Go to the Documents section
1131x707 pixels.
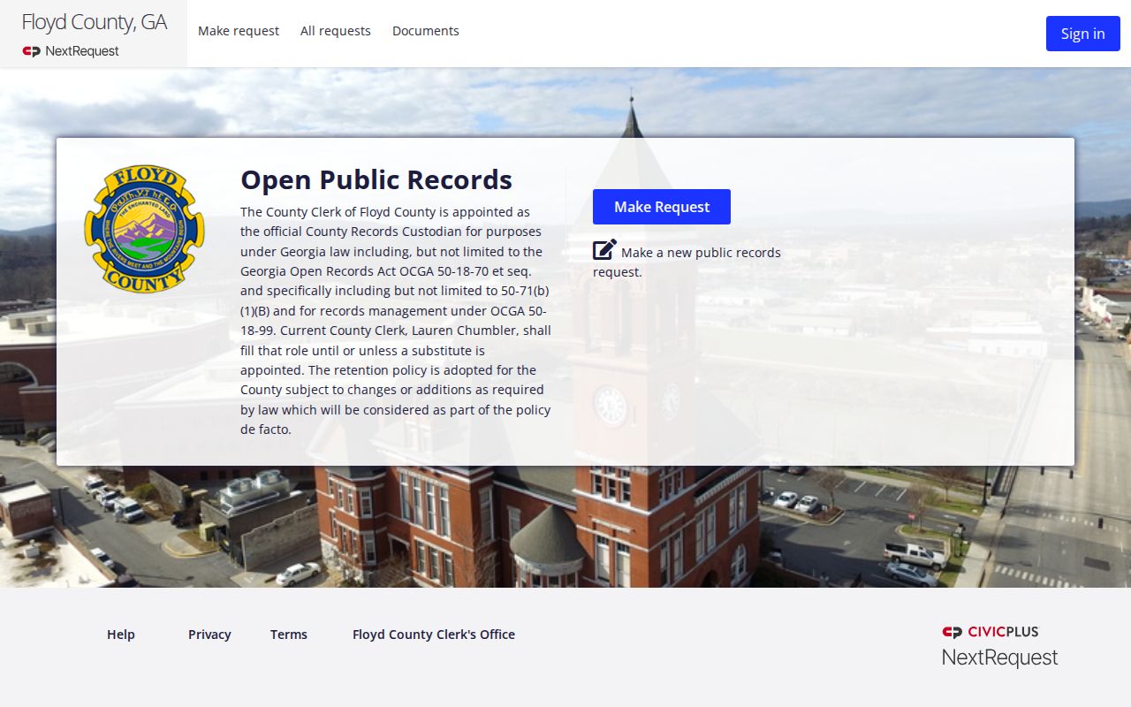426,31
